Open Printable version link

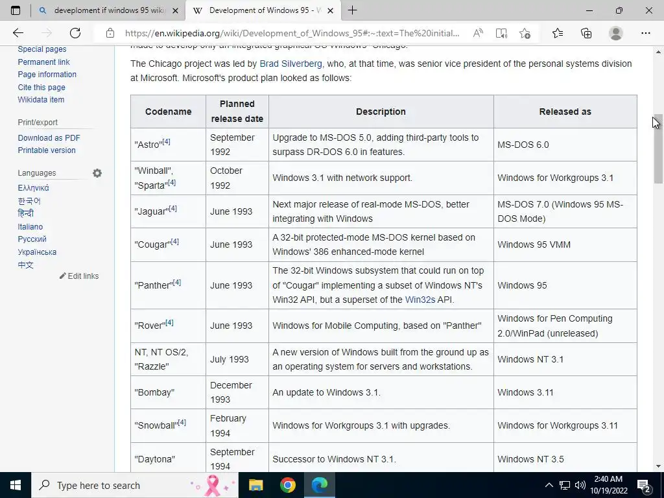pos(47,150)
